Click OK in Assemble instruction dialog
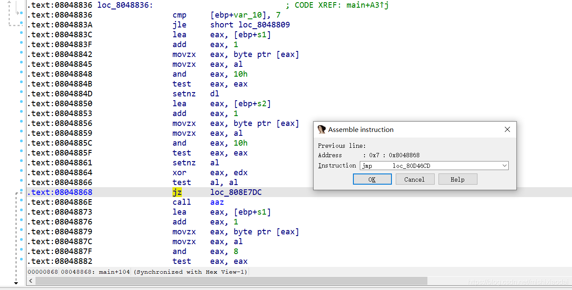Viewport: 572px width, 290px height. 372,179
